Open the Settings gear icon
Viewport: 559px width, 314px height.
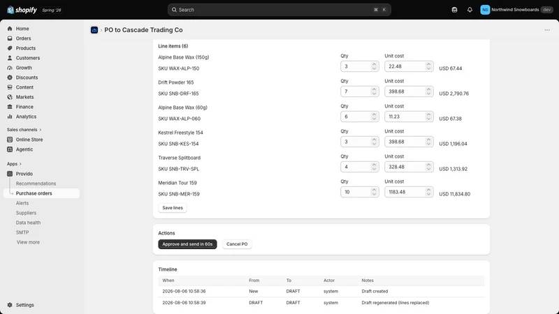pyautogui.click(x=10, y=305)
